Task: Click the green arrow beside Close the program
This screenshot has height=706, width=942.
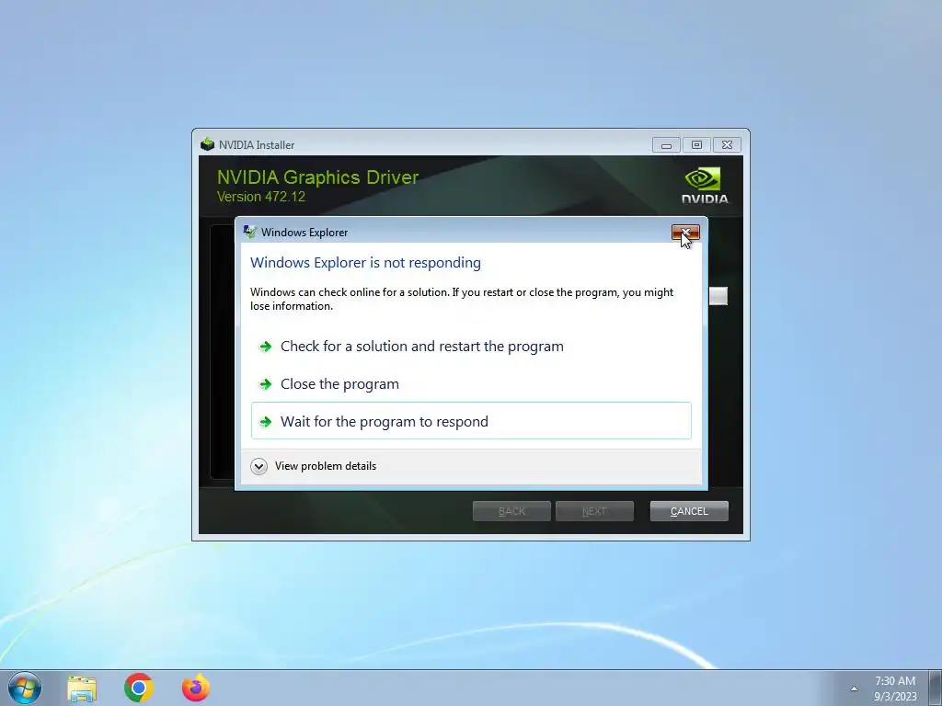Action: click(x=265, y=384)
